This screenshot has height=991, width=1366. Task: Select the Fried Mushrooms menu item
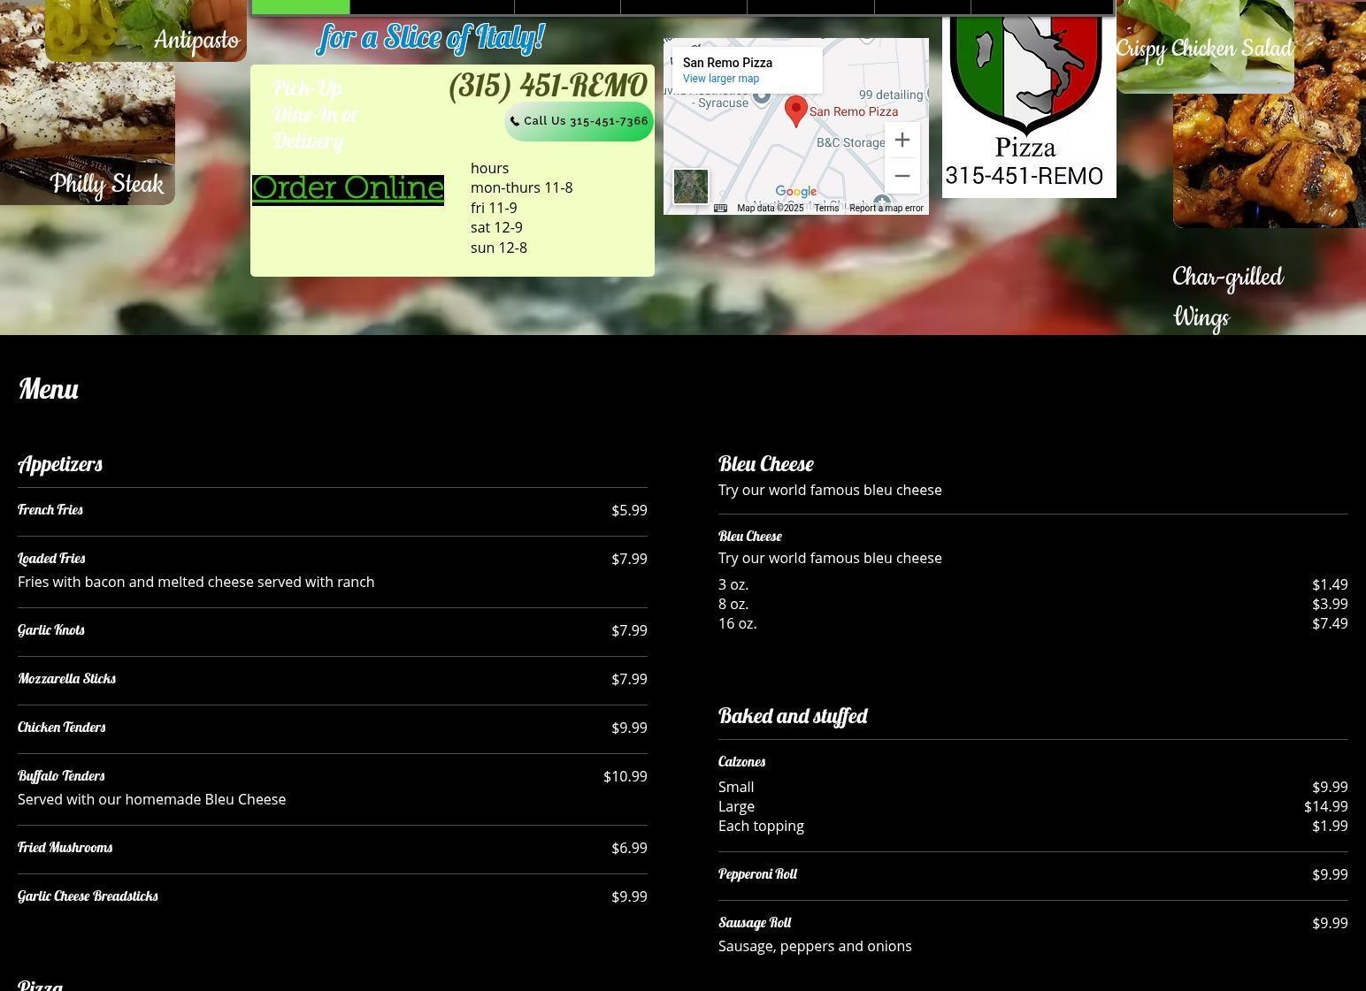[x=65, y=848]
